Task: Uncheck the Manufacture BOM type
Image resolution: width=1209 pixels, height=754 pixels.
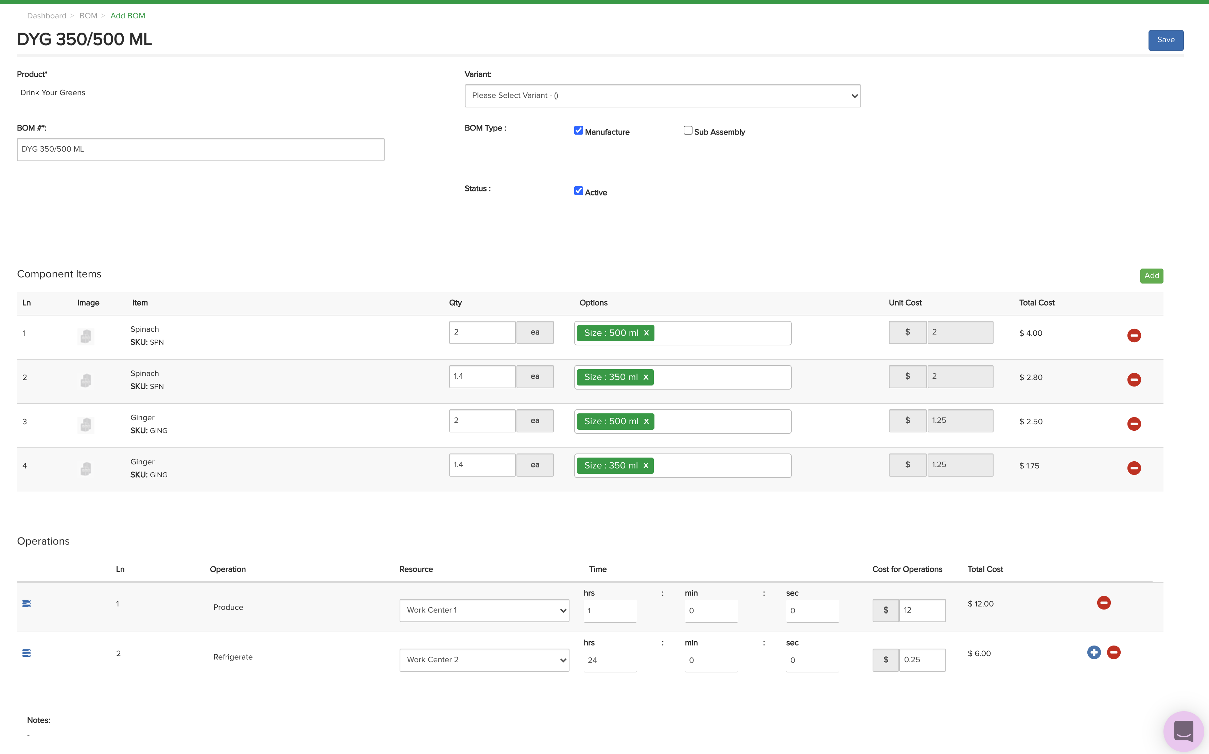Action: 578,131
